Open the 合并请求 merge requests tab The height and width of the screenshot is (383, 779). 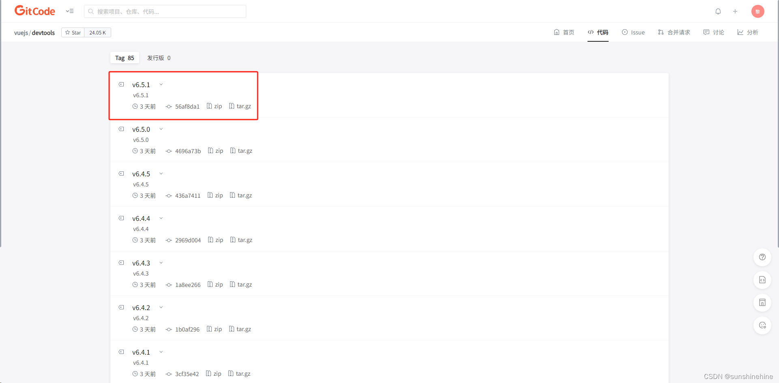coord(674,32)
